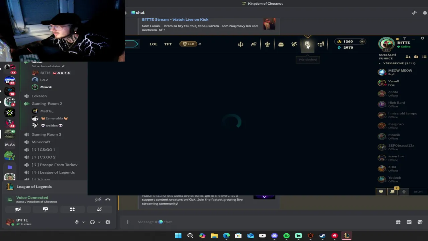Open Discord activities launcher

pyautogui.click(x=72, y=209)
